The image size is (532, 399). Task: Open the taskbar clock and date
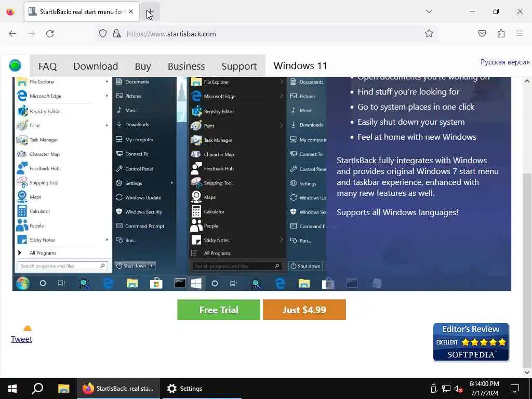click(x=484, y=389)
